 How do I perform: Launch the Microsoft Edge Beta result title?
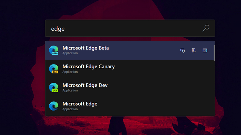pyautogui.click(x=85, y=48)
